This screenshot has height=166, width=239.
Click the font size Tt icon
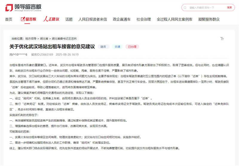coord(222,39)
